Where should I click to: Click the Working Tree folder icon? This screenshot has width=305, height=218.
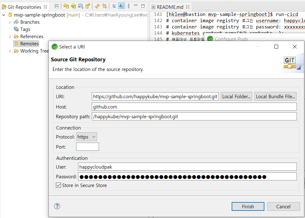[16, 51]
